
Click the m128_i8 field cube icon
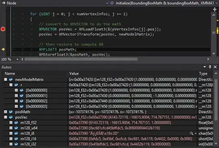pos(16,133)
